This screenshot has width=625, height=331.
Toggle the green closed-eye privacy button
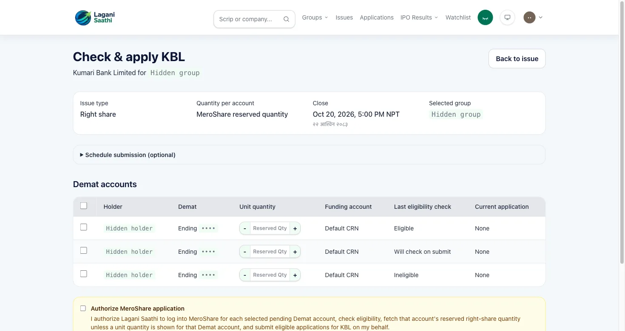click(485, 17)
